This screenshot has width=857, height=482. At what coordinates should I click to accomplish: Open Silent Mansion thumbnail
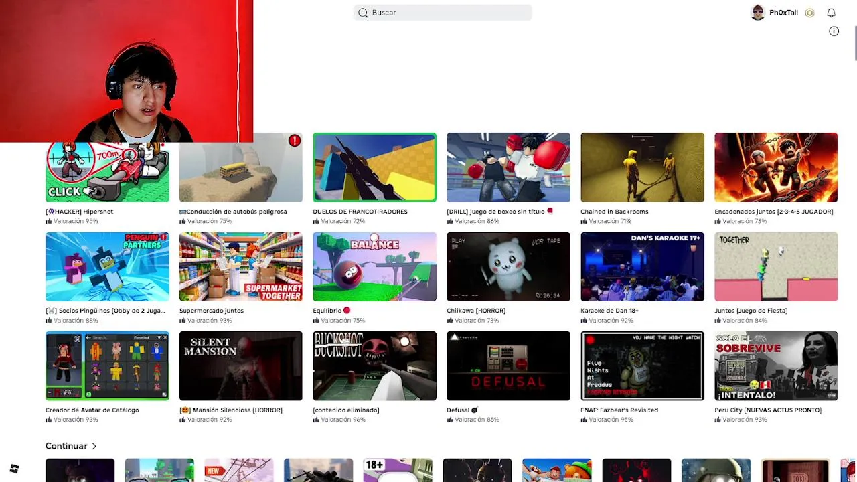240,366
